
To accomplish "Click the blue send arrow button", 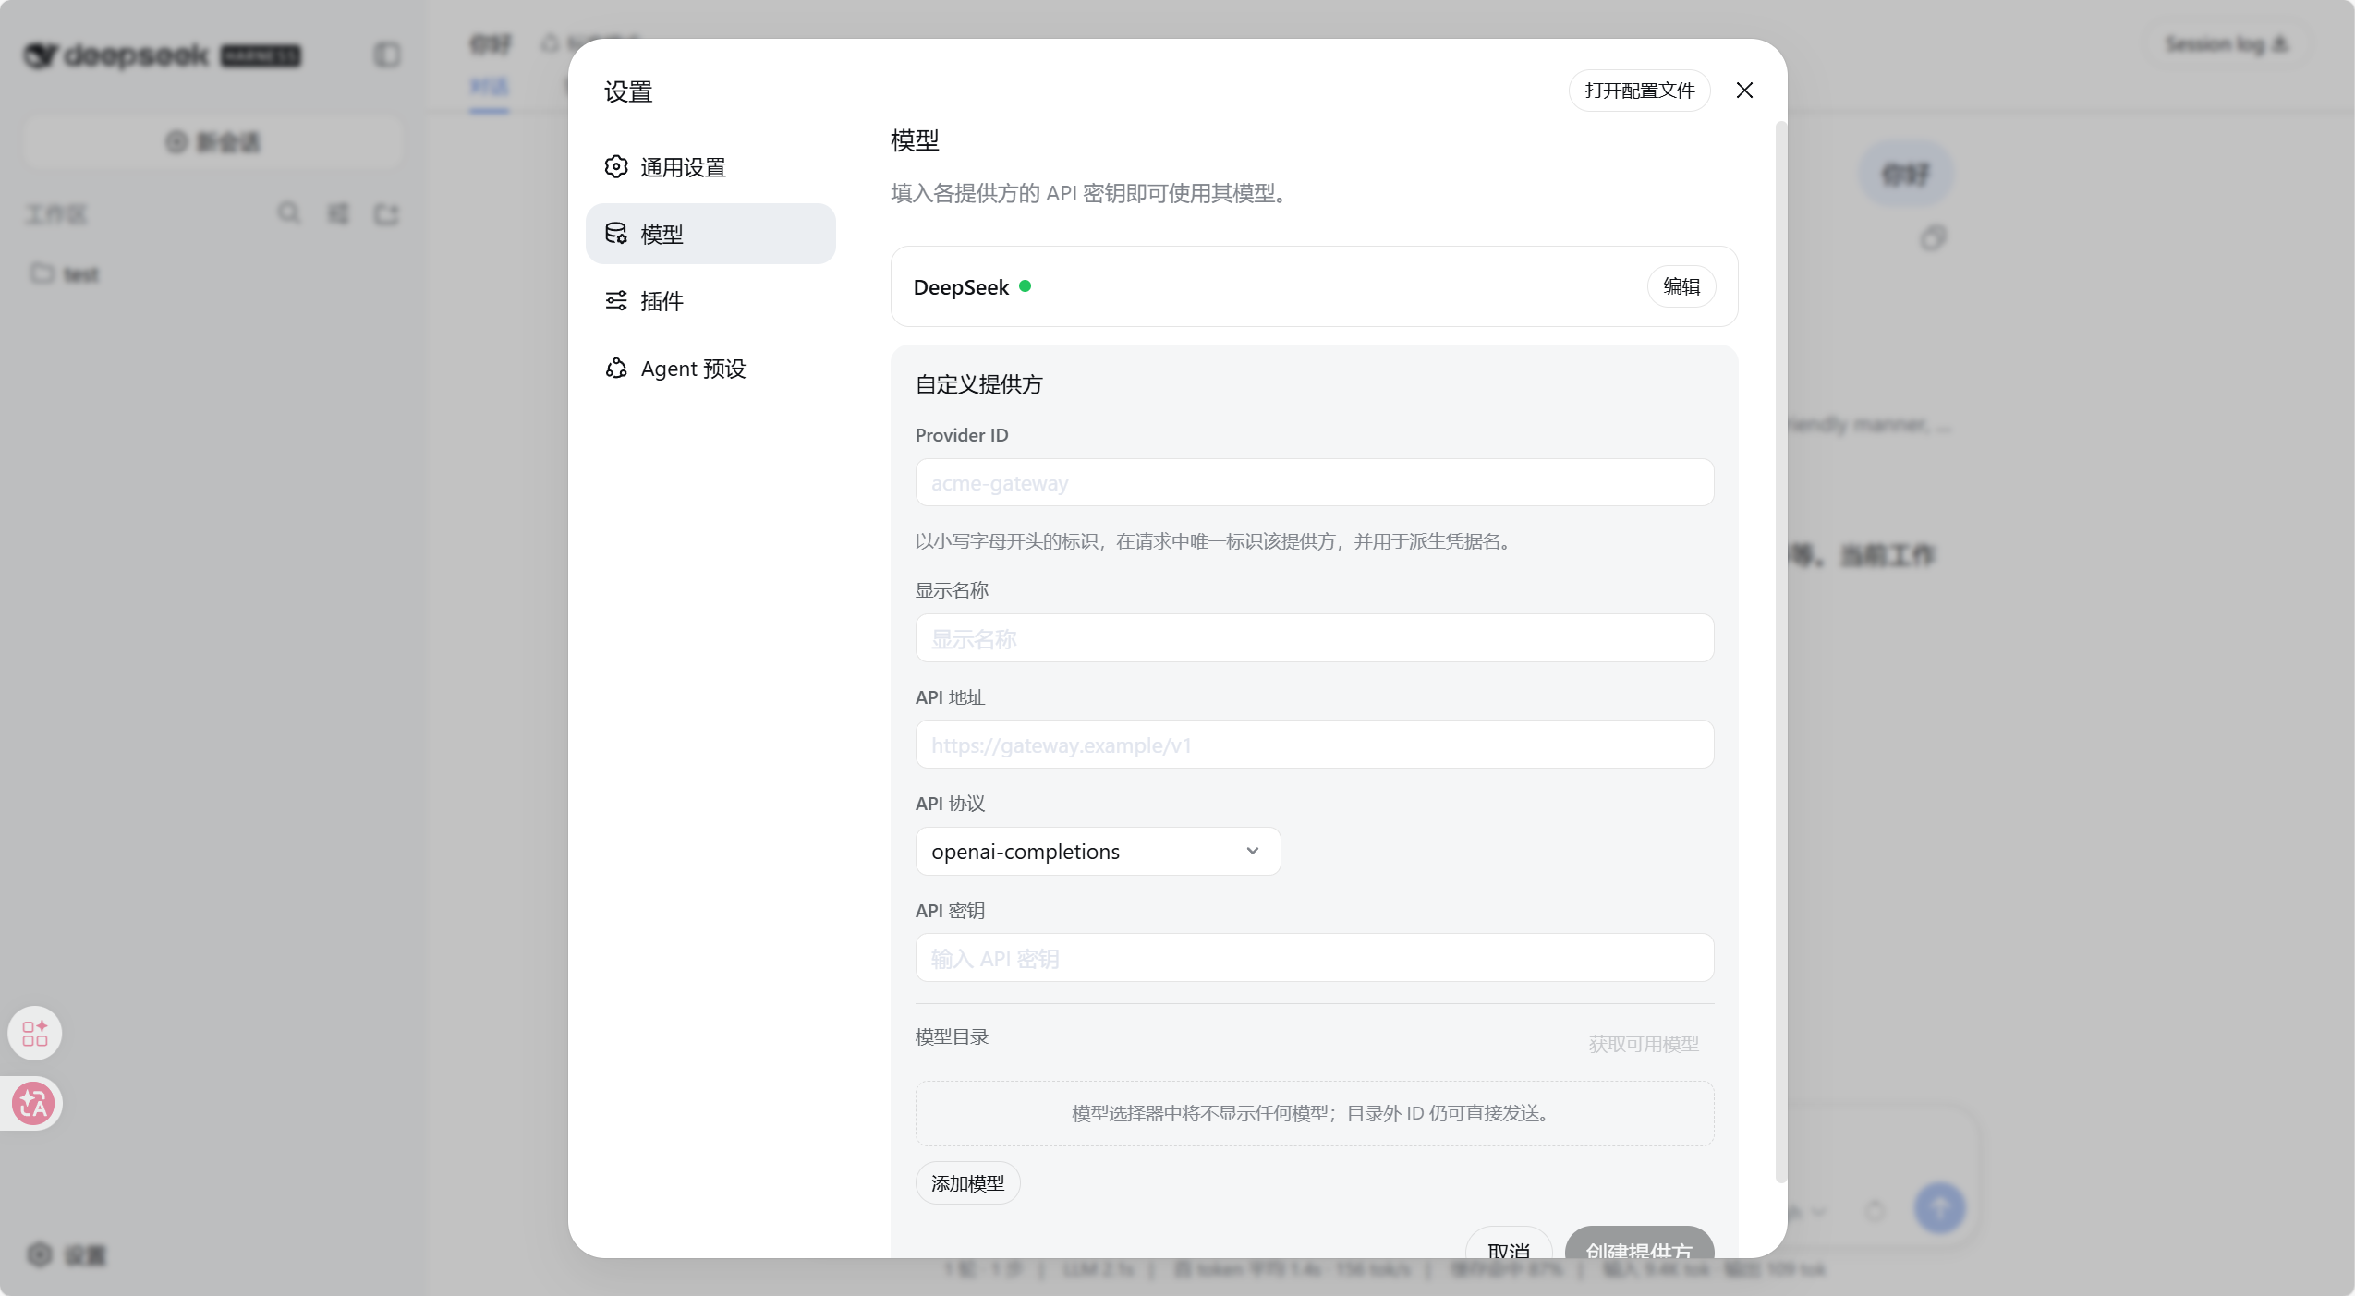I will (1939, 1207).
